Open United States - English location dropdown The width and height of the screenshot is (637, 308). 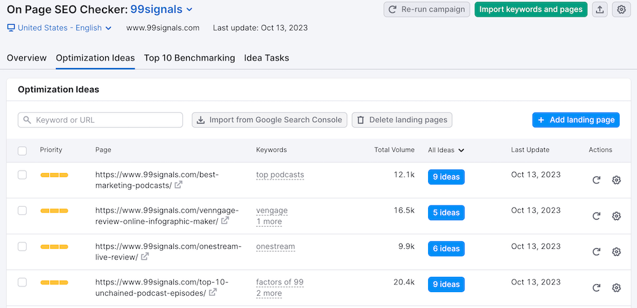pyautogui.click(x=59, y=28)
